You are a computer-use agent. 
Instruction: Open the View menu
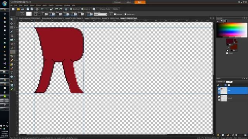coord(21,5)
